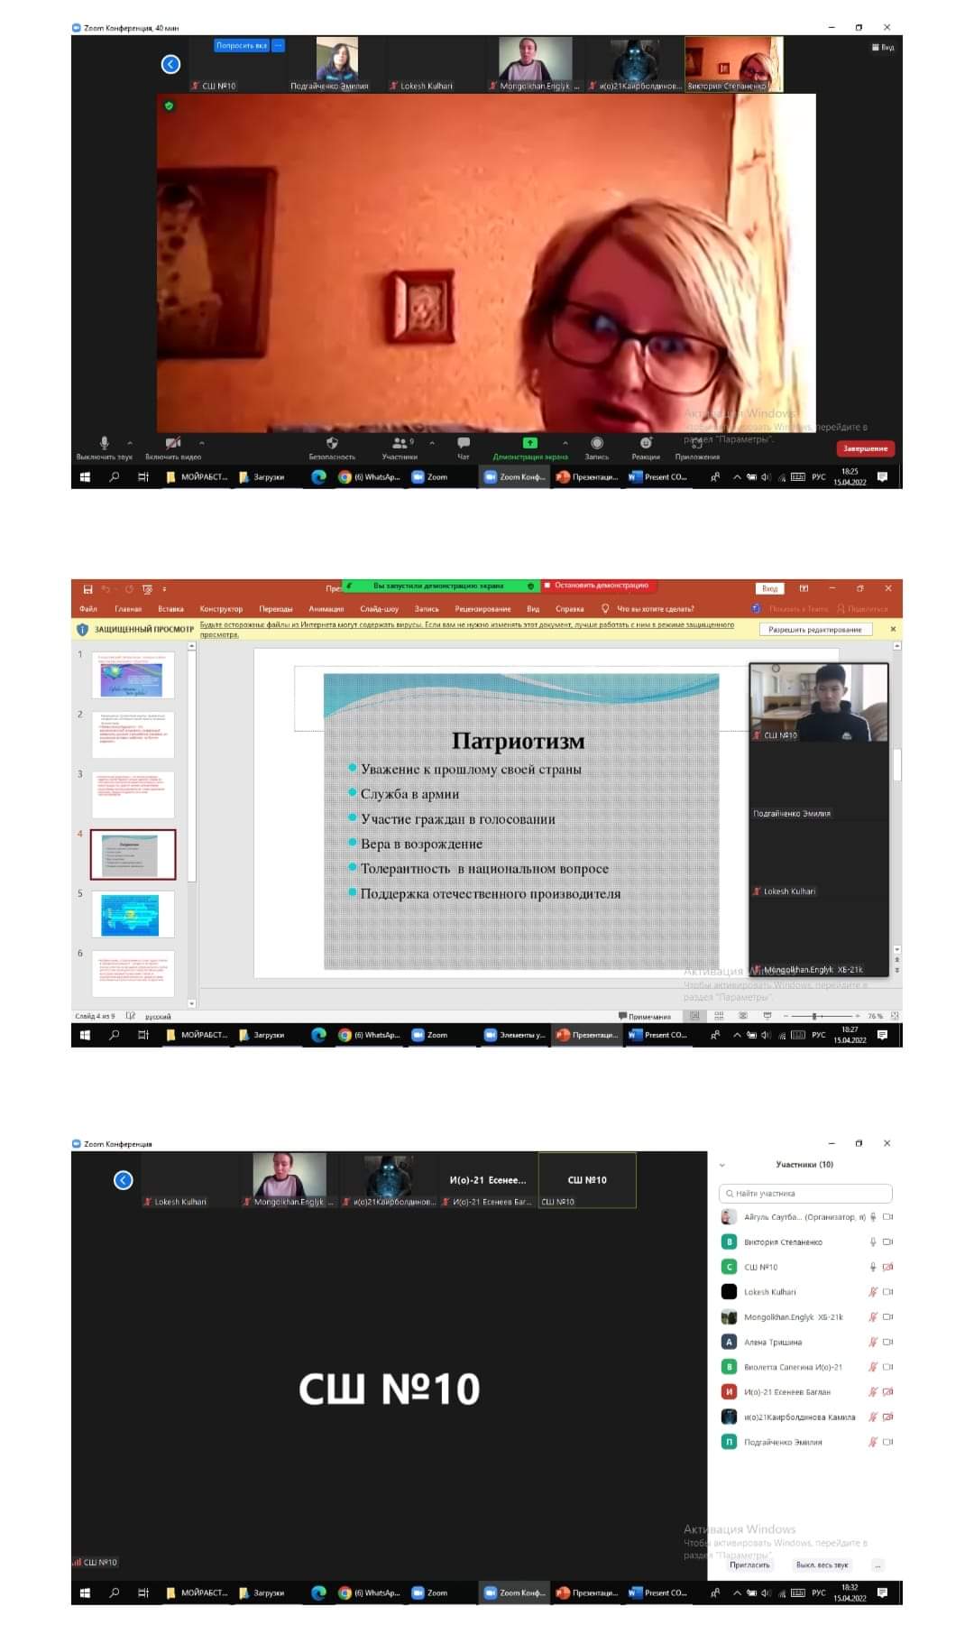Click the spell check icon in status bar
Viewport: 974px width, 1625px height.
coord(131,1016)
